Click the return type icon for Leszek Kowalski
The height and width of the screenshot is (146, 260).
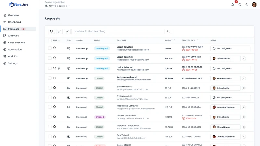pyautogui.click(x=69, y=48)
